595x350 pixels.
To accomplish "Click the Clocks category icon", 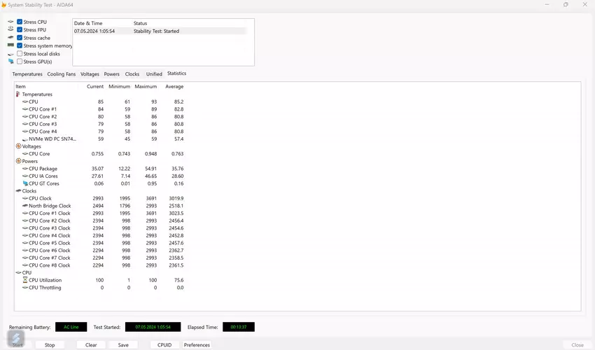I will (18, 191).
